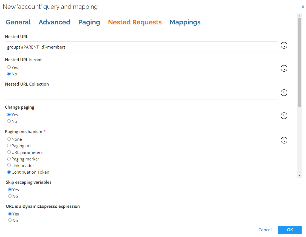Switch to the General tab
This screenshot has width=306, height=237.
tap(18, 22)
